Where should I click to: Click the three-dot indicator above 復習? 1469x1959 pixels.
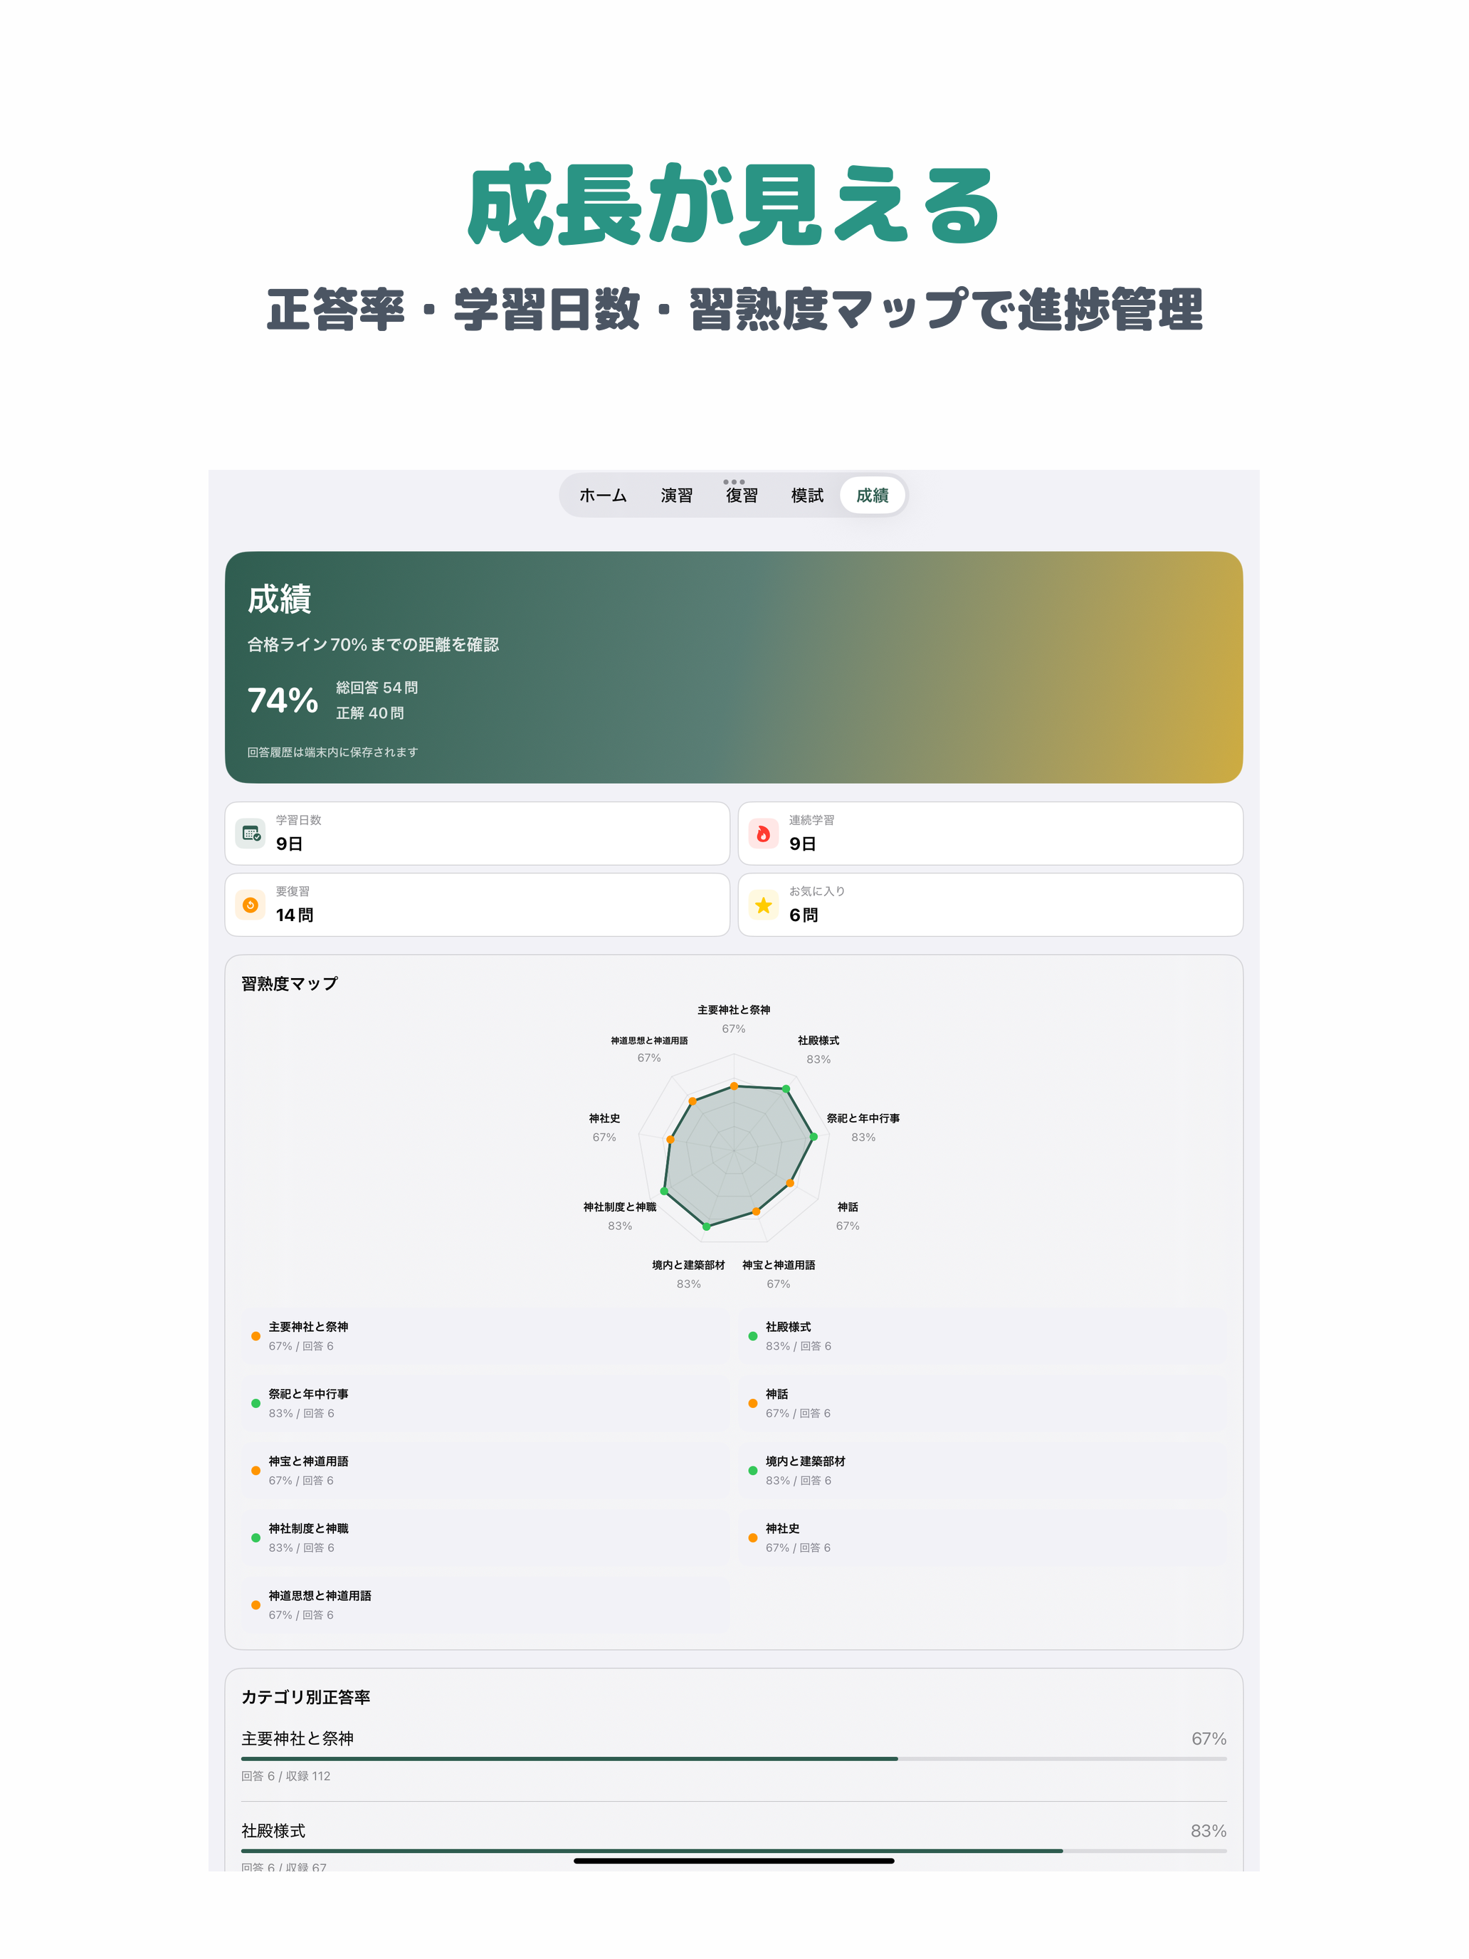734,482
